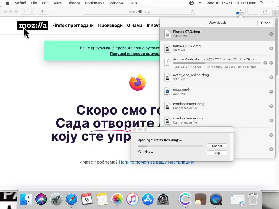Open the History menu

tap(74, 3)
